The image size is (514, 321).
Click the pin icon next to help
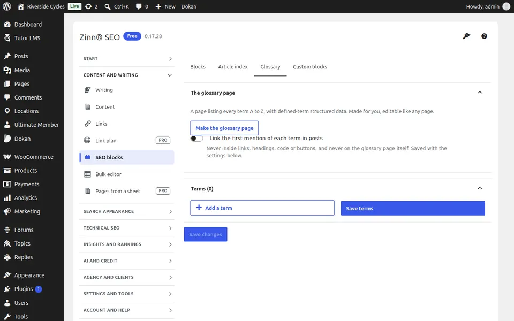[x=466, y=36]
